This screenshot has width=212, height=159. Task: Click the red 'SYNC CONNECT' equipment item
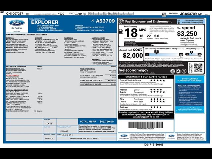coord(13,76)
